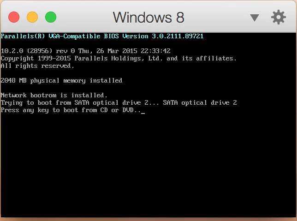Viewport: 297px width, 221px height.
Task: Enter full screen with the green button
Action: (51, 17)
